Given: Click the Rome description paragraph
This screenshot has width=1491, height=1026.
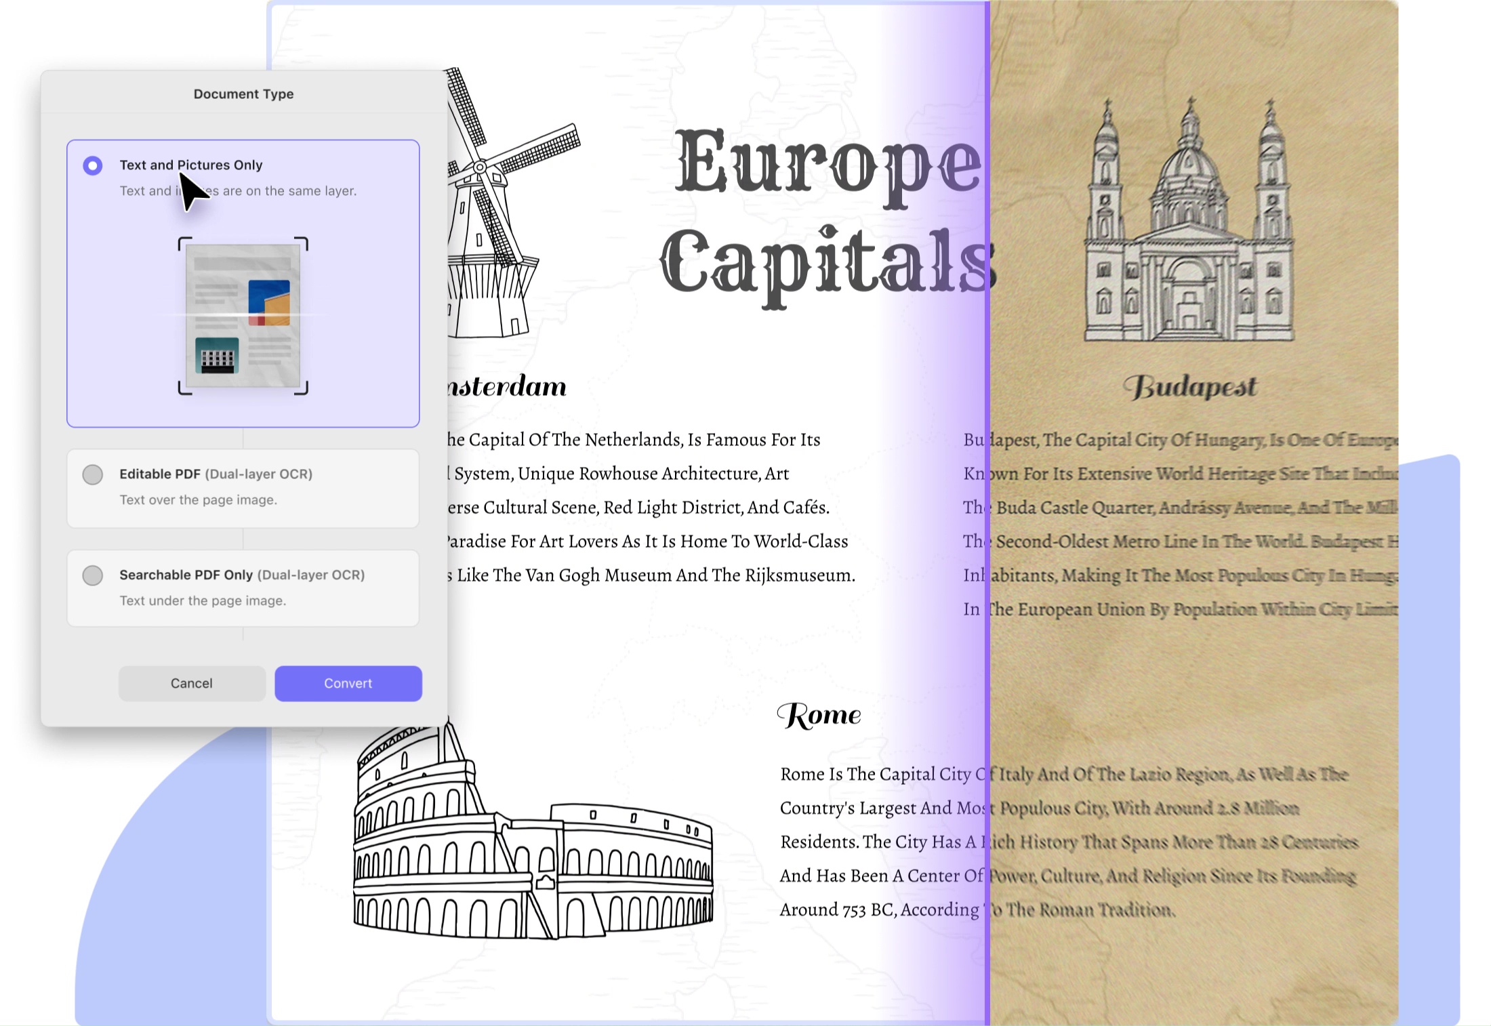Looking at the screenshot, I should [881, 842].
